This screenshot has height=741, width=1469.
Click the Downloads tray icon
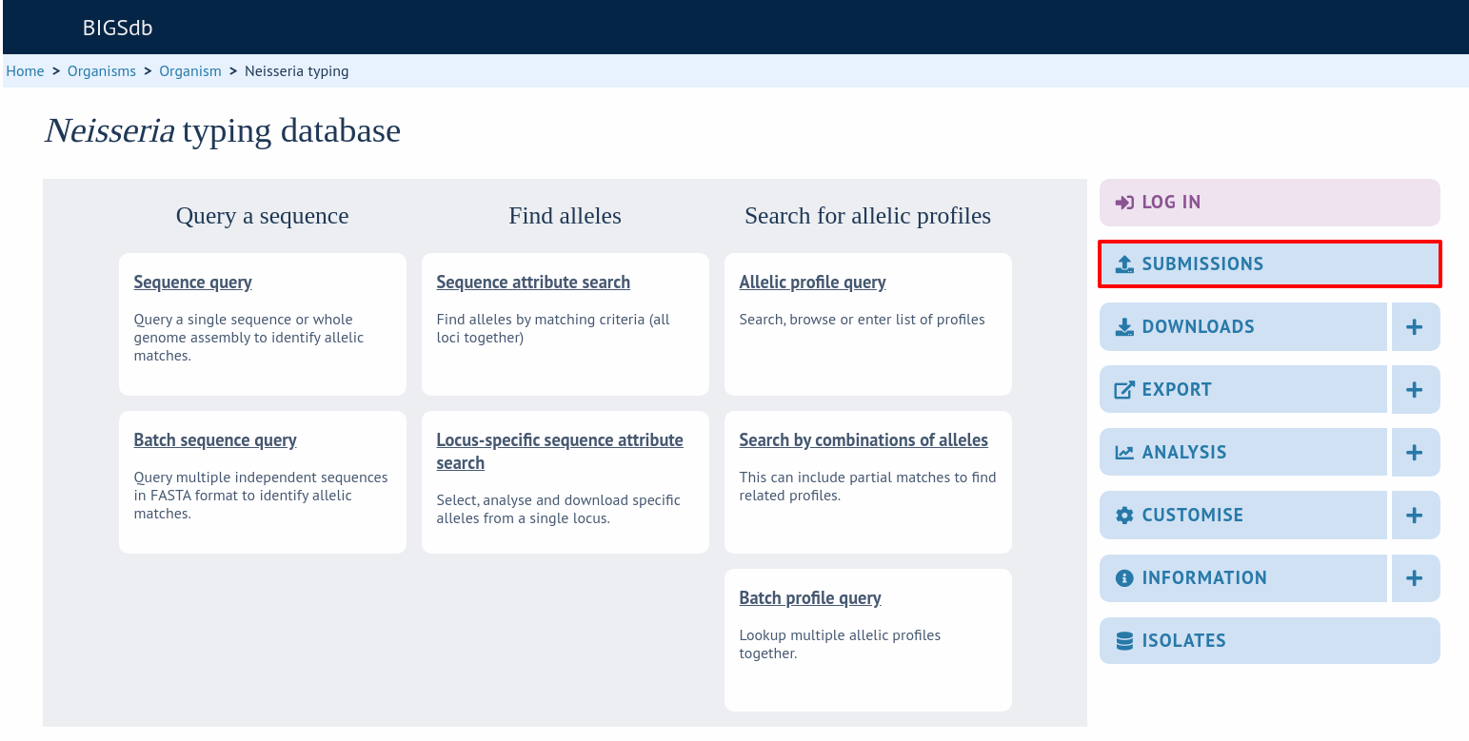pyautogui.click(x=1124, y=327)
